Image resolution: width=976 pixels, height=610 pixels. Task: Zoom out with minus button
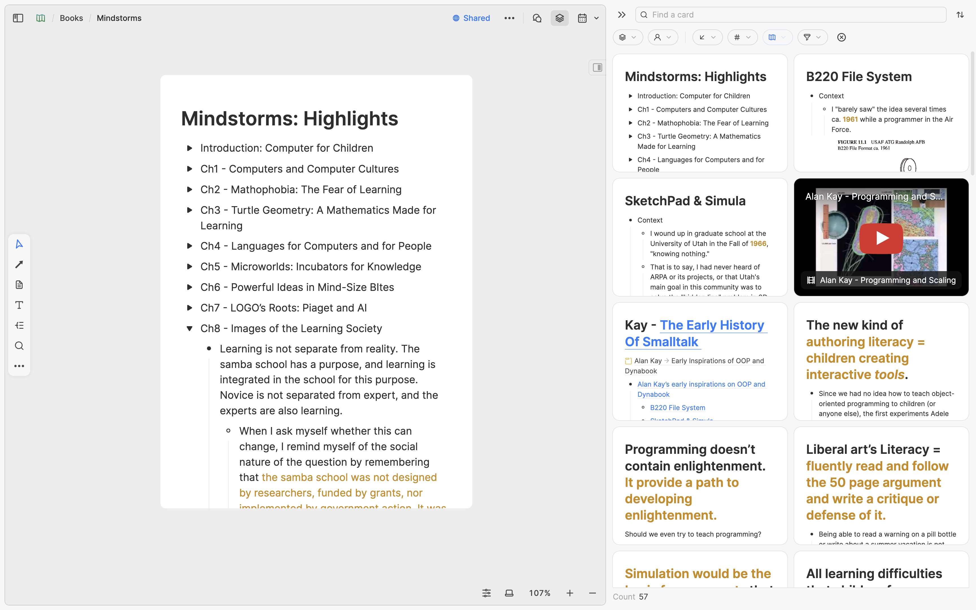click(x=592, y=593)
